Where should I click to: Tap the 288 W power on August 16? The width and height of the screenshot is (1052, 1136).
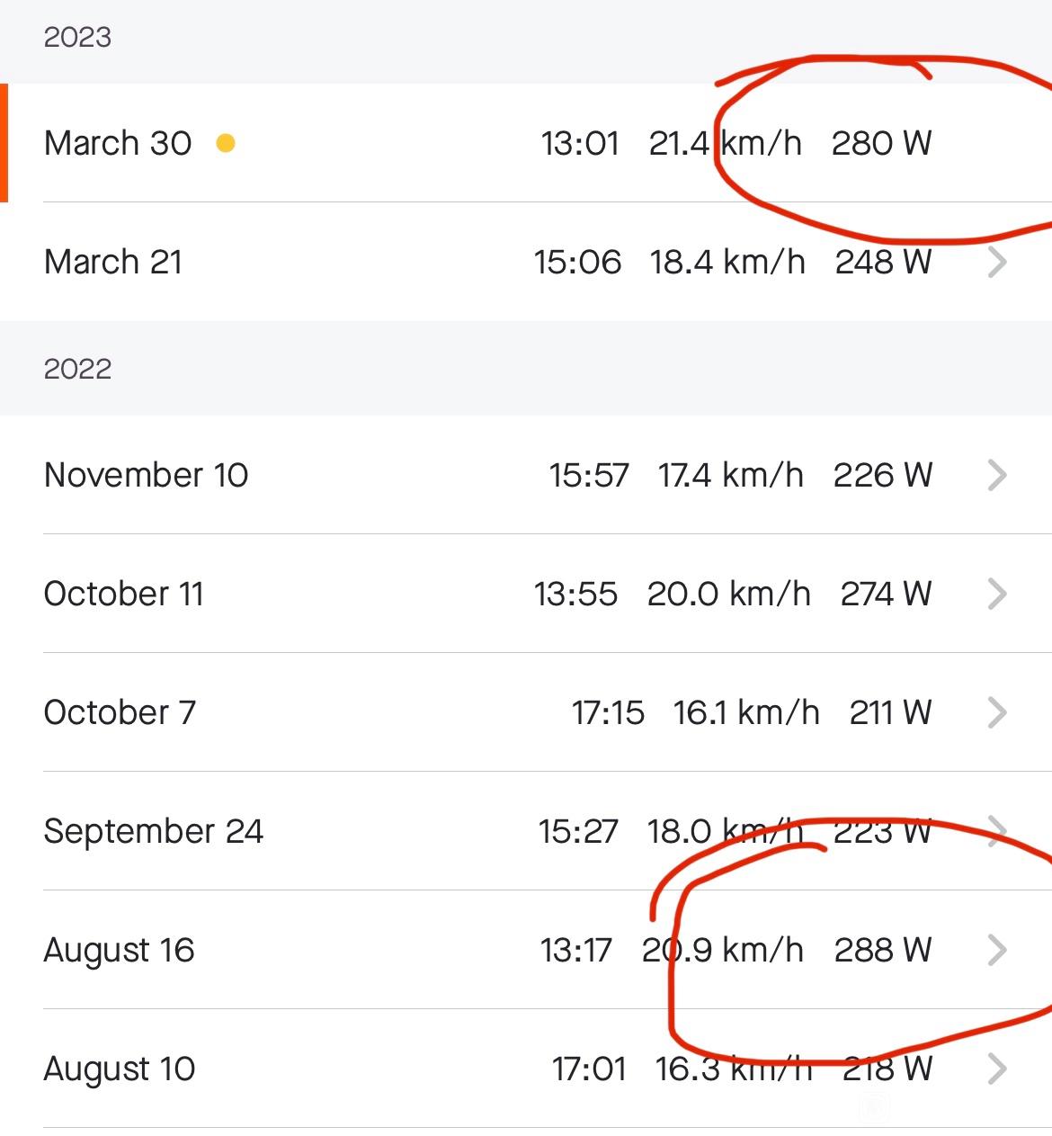[883, 950]
